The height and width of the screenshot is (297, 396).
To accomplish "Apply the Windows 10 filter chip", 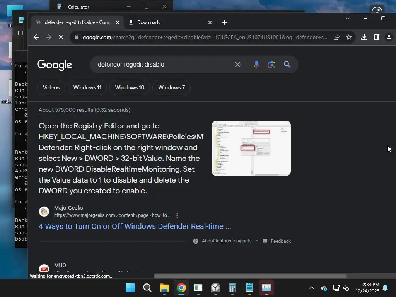I will point(130,87).
